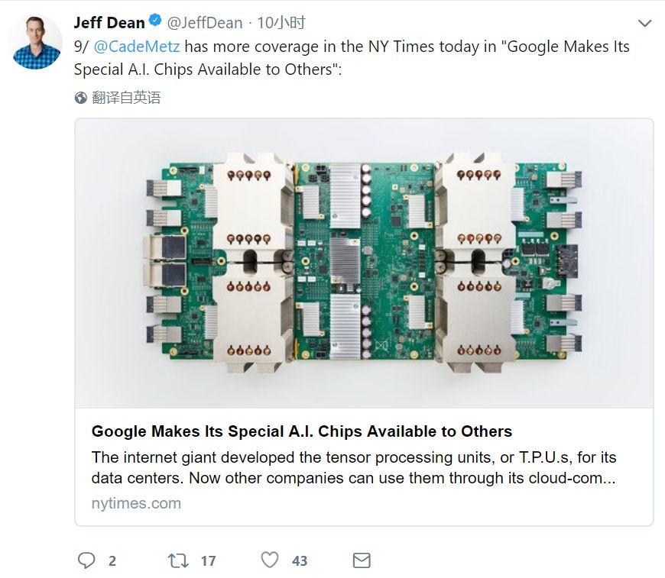This screenshot has width=665, height=578.
Task: Click the 10小时 tweet timestamp
Action: [x=281, y=23]
